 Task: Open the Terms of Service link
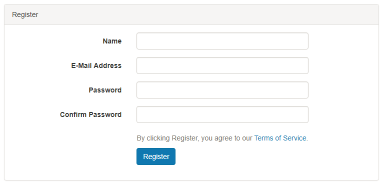[x=280, y=138]
